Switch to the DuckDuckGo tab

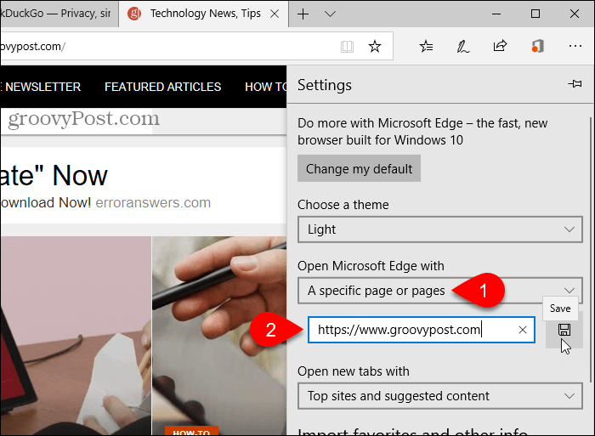point(59,14)
